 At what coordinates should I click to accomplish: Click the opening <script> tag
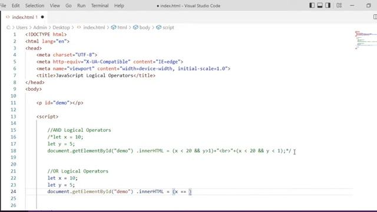tap(47, 117)
